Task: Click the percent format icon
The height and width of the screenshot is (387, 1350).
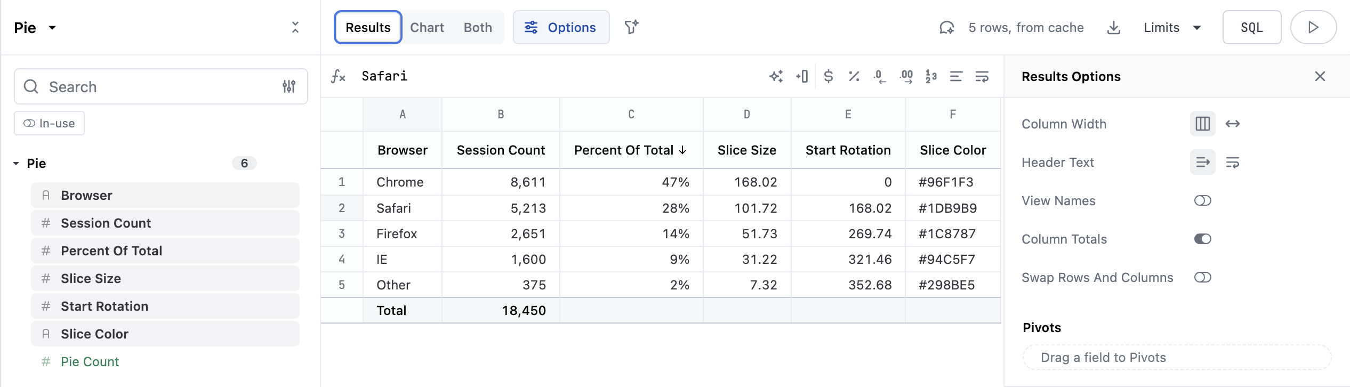Action: [x=854, y=76]
